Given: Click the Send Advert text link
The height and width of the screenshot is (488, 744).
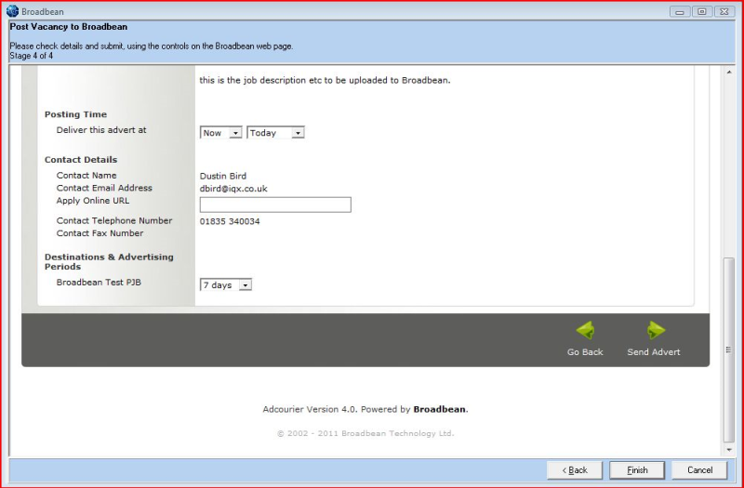Looking at the screenshot, I should [654, 352].
